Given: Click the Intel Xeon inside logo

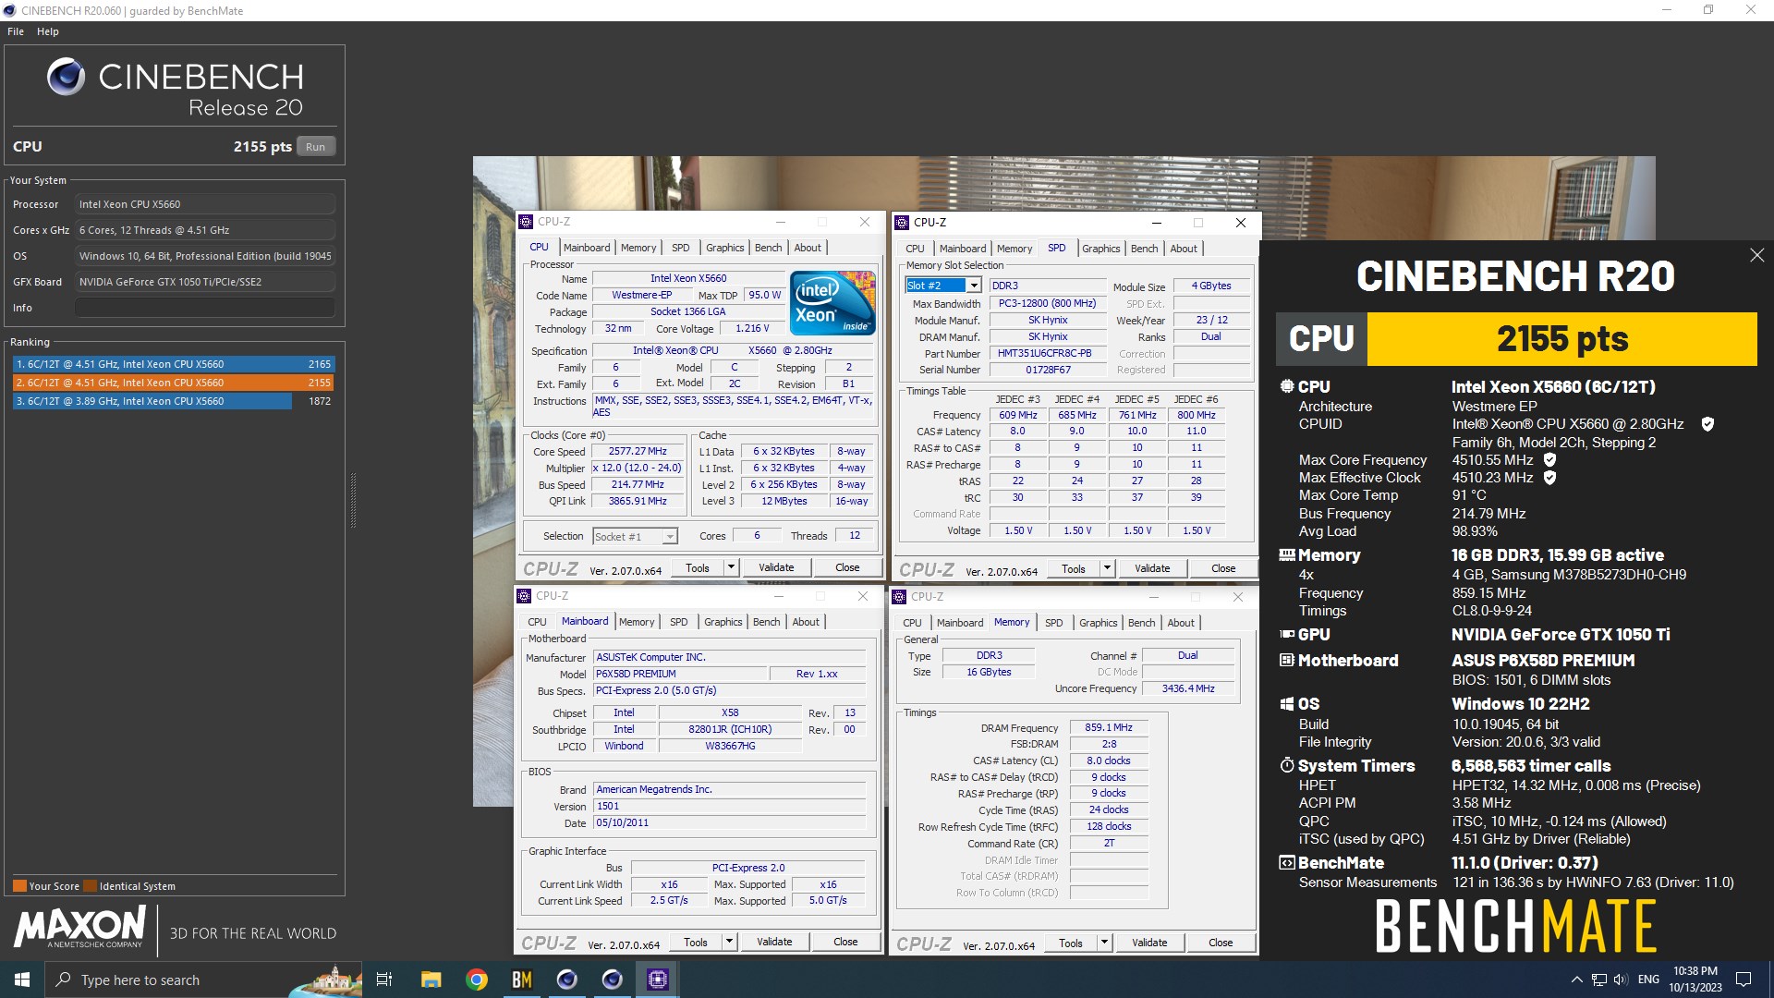Looking at the screenshot, I should 832,302.
